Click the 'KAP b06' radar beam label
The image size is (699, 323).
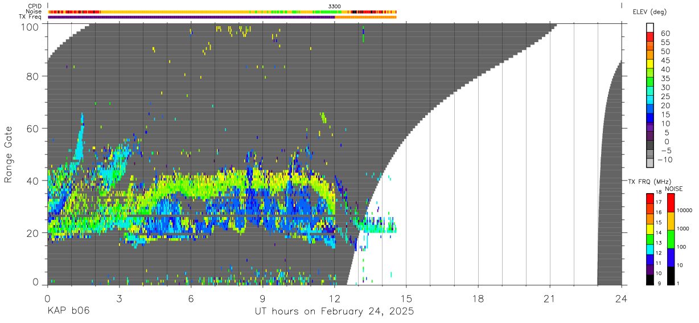tap(68, 312)
